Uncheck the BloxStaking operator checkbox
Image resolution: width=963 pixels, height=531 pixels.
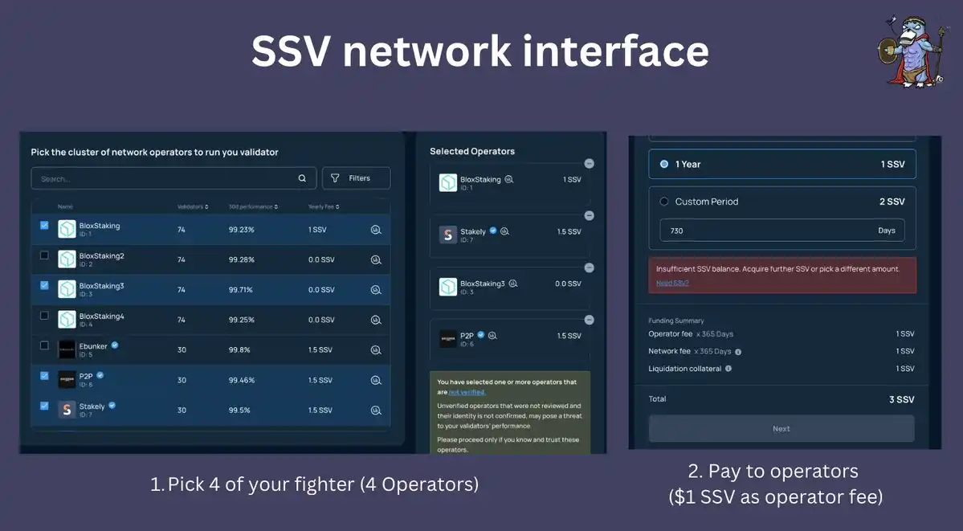[45, 226]
